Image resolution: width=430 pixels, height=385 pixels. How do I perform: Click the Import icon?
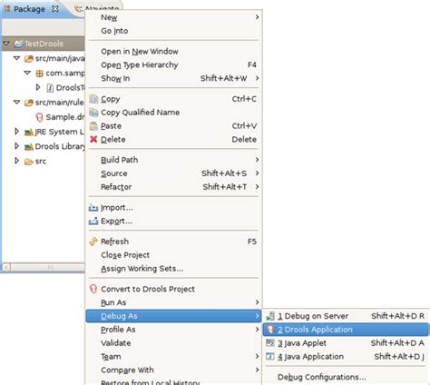(93, 208)
